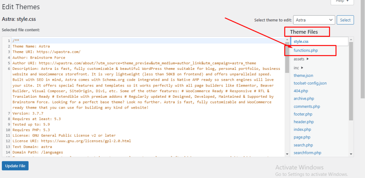The height and width of the screenshot is (178, 365).
Task: Click the browser page vertical scrollbar
Action: click(x=362, y=49)
